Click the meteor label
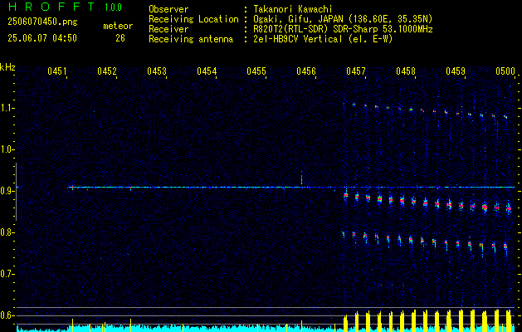522x332 pixels. tap(118, 26)
